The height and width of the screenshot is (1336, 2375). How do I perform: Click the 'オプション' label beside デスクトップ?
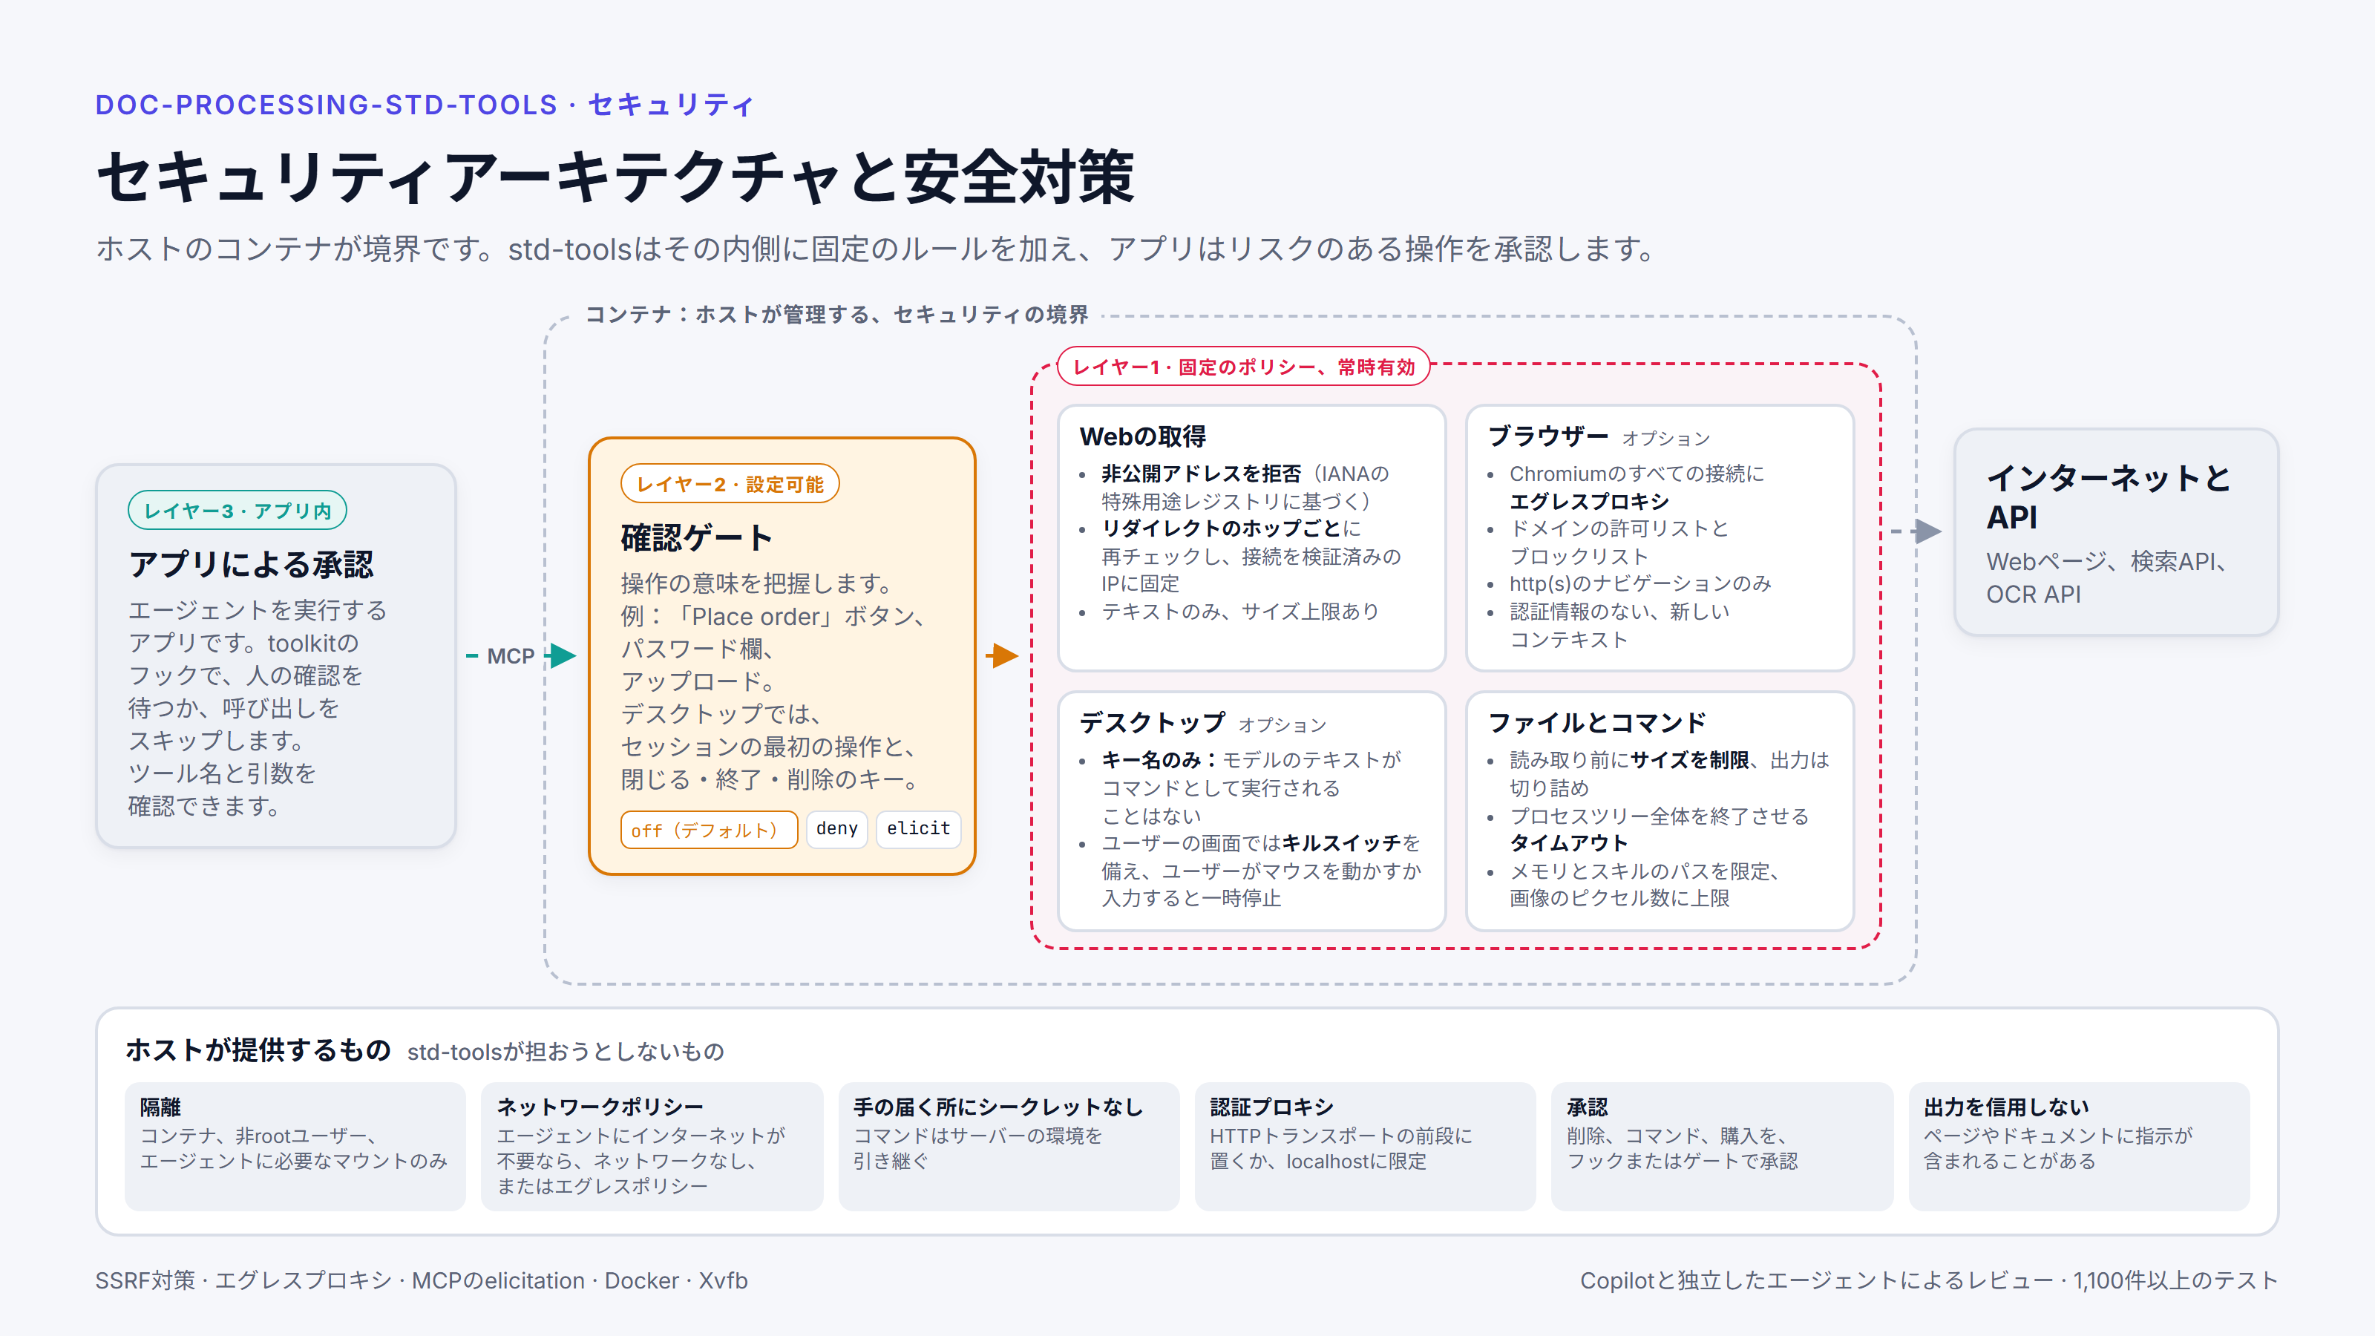pos(1282,726)
